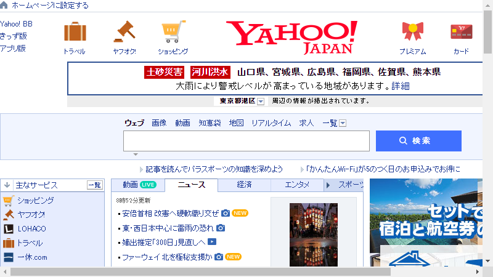Click camera icon next to ファーウェイ headline
The width and height of the screenshot is (493, 277).
click(219, 257)
